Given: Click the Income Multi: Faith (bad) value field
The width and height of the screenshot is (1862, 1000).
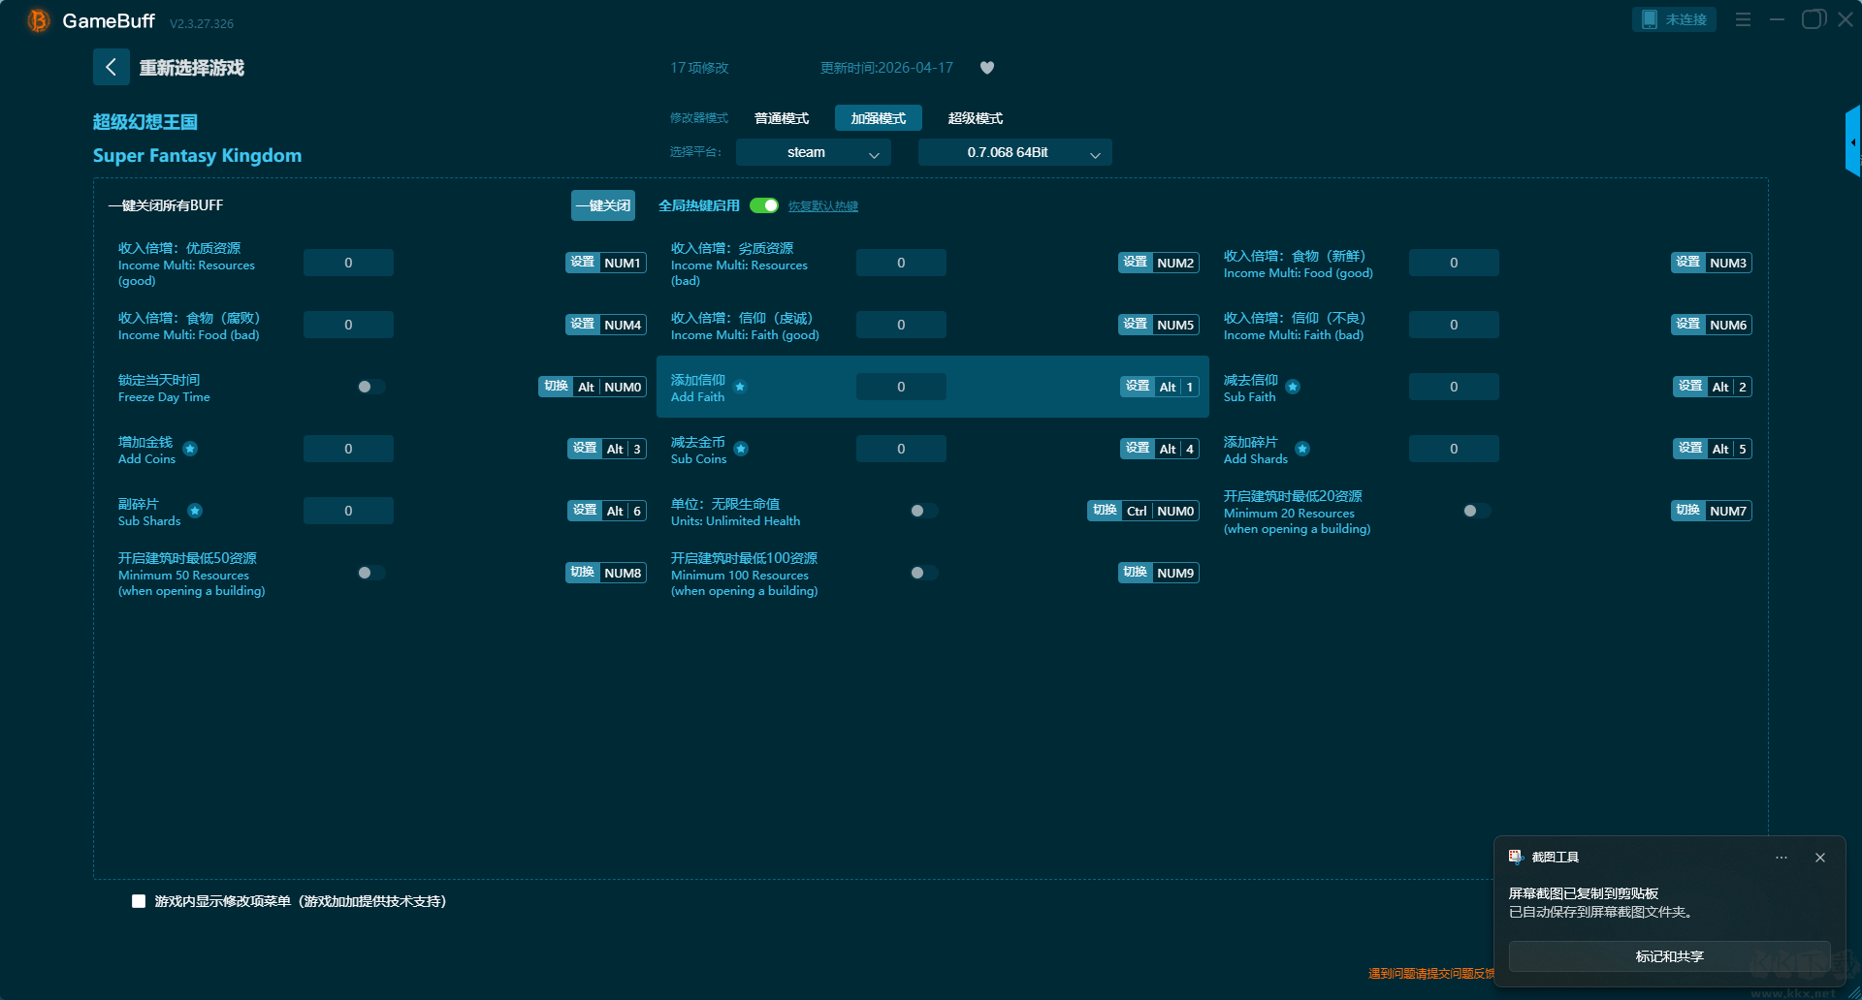Looking at the screenshot, I should 1454,325.
